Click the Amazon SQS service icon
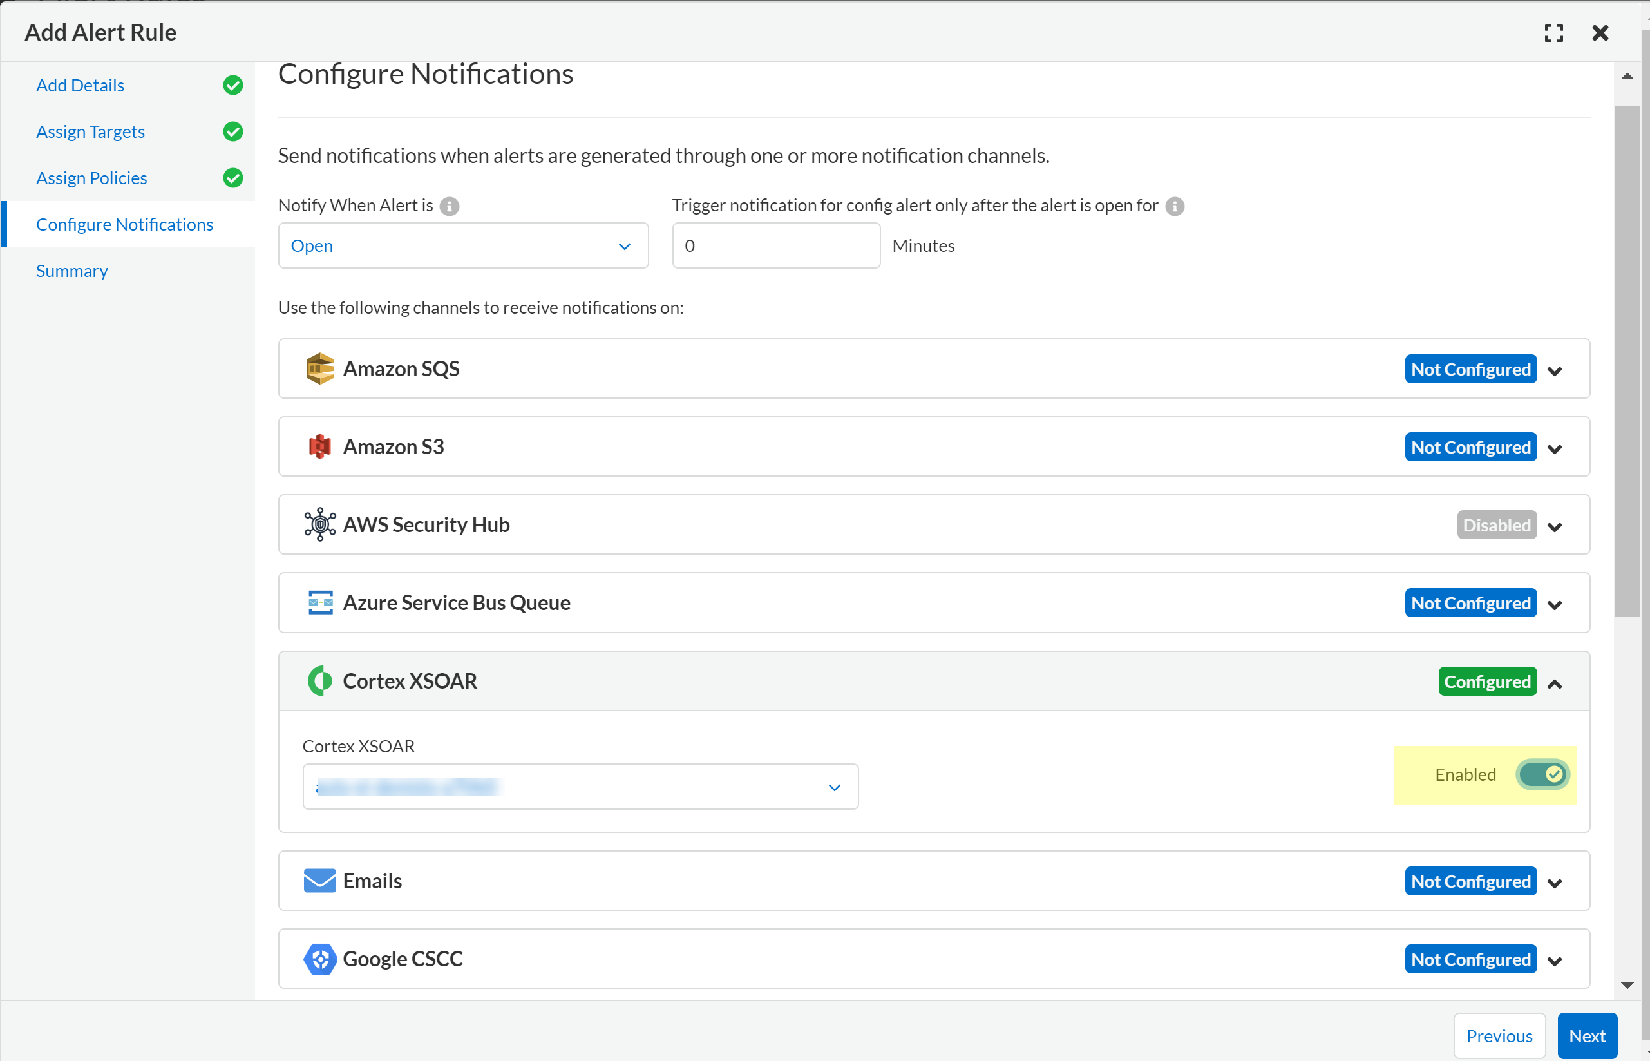The width and height of the screenshot is (1650, 1061). (x=319, y=368)
